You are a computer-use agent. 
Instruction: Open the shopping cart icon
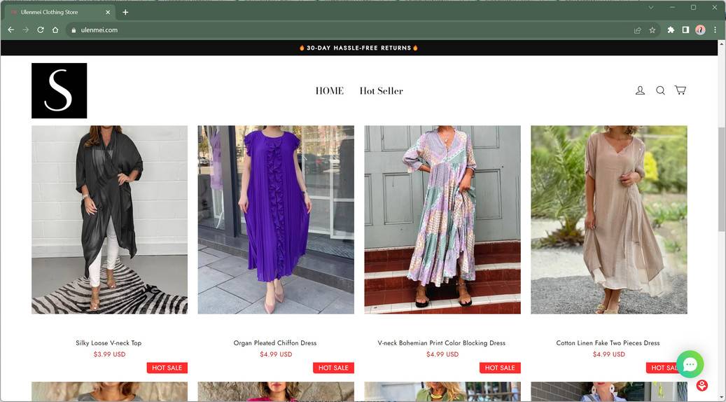pyautogui.click(x=680, y=90)
